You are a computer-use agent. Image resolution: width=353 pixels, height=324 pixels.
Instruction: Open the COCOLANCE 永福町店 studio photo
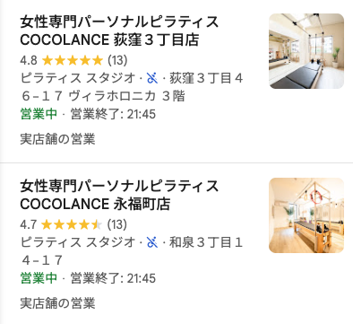pyautogui.click(x=306, y=215)
